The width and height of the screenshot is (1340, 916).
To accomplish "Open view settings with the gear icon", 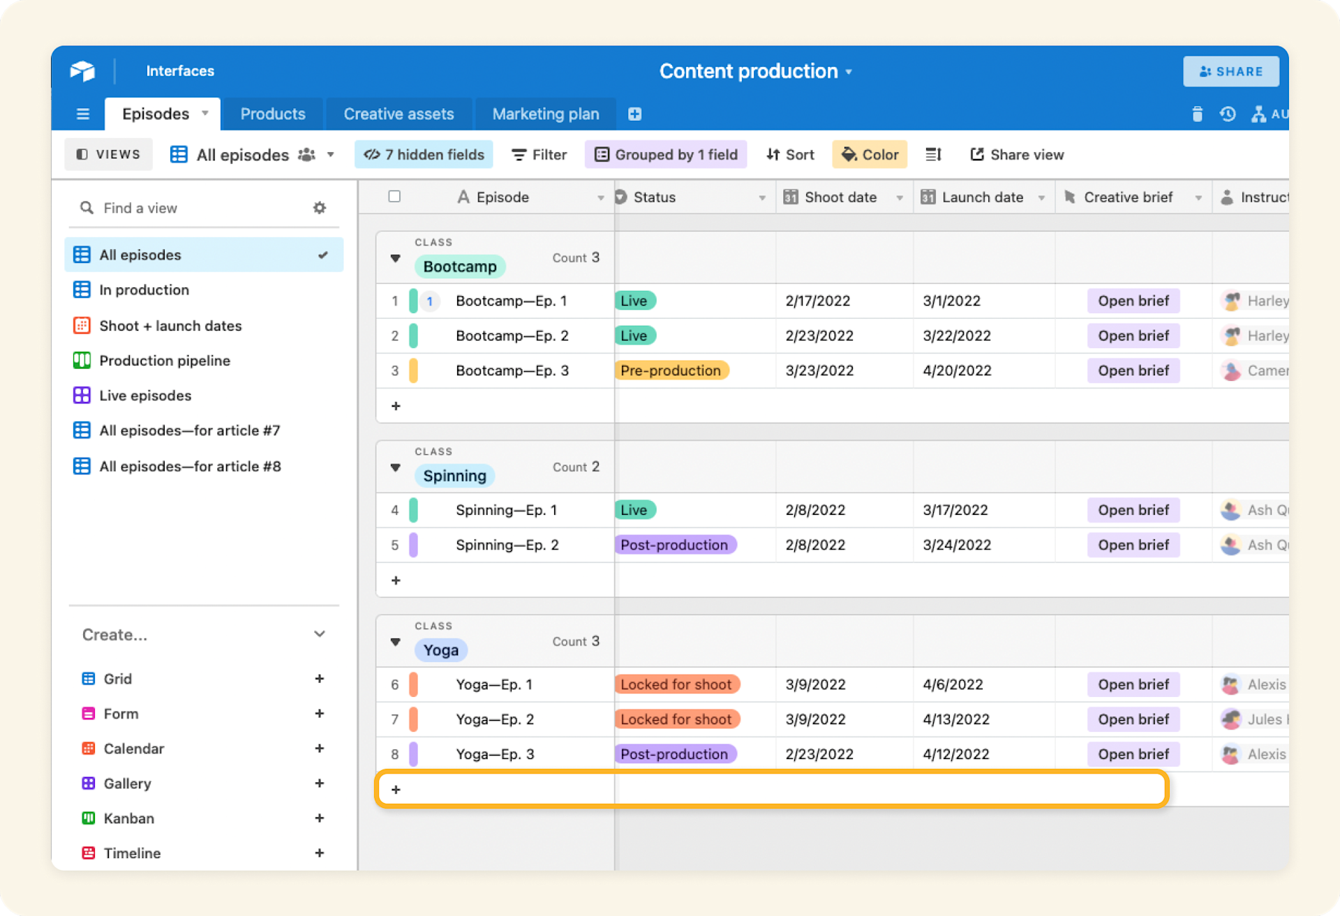I will [x=319, y=207].
